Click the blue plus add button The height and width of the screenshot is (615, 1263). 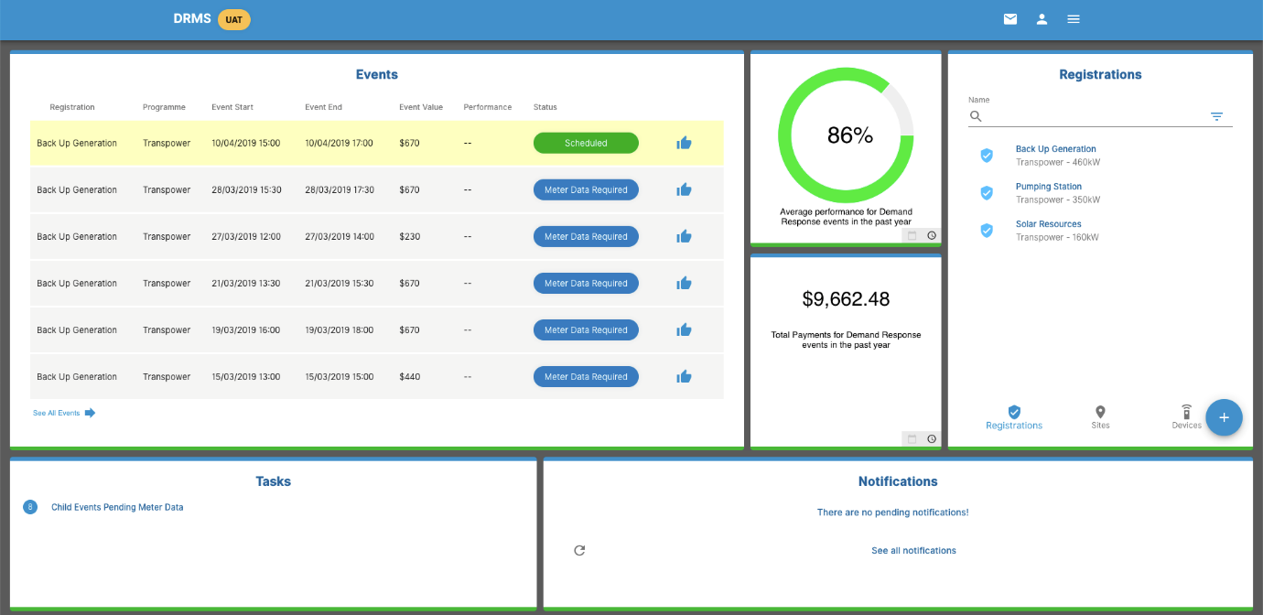pos(1224,417)
